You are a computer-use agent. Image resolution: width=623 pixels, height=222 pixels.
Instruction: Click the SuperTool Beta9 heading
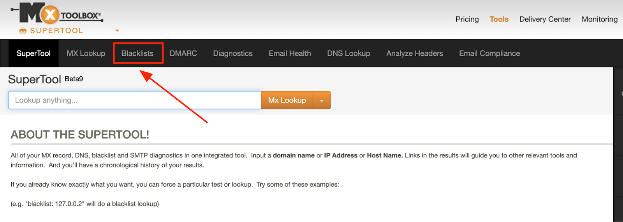tap(46, 79)
